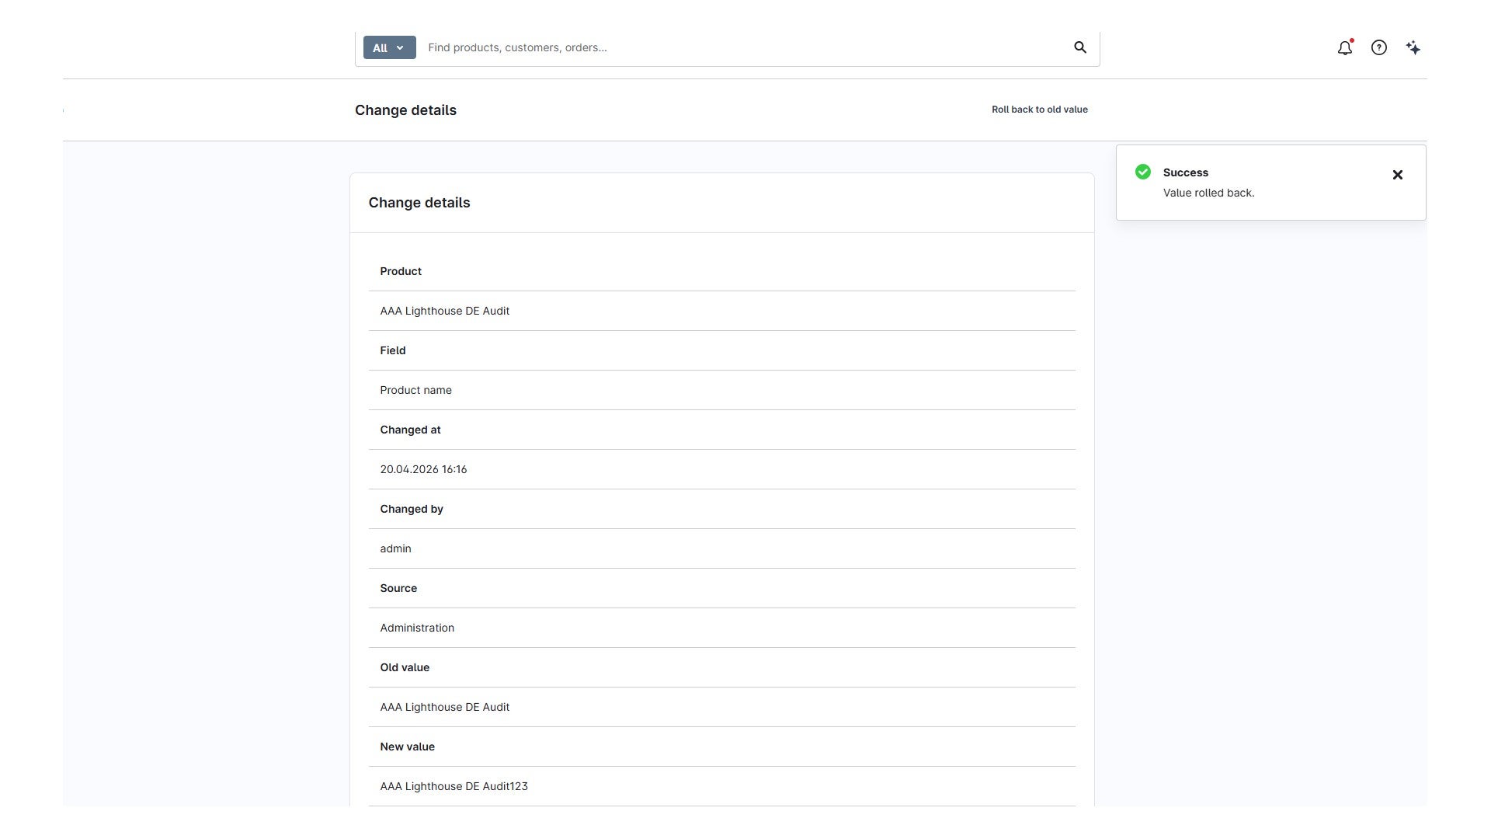Expand the All search type dropdown
This screenshot has width=1491, height=839.
[x=390, y=47]
